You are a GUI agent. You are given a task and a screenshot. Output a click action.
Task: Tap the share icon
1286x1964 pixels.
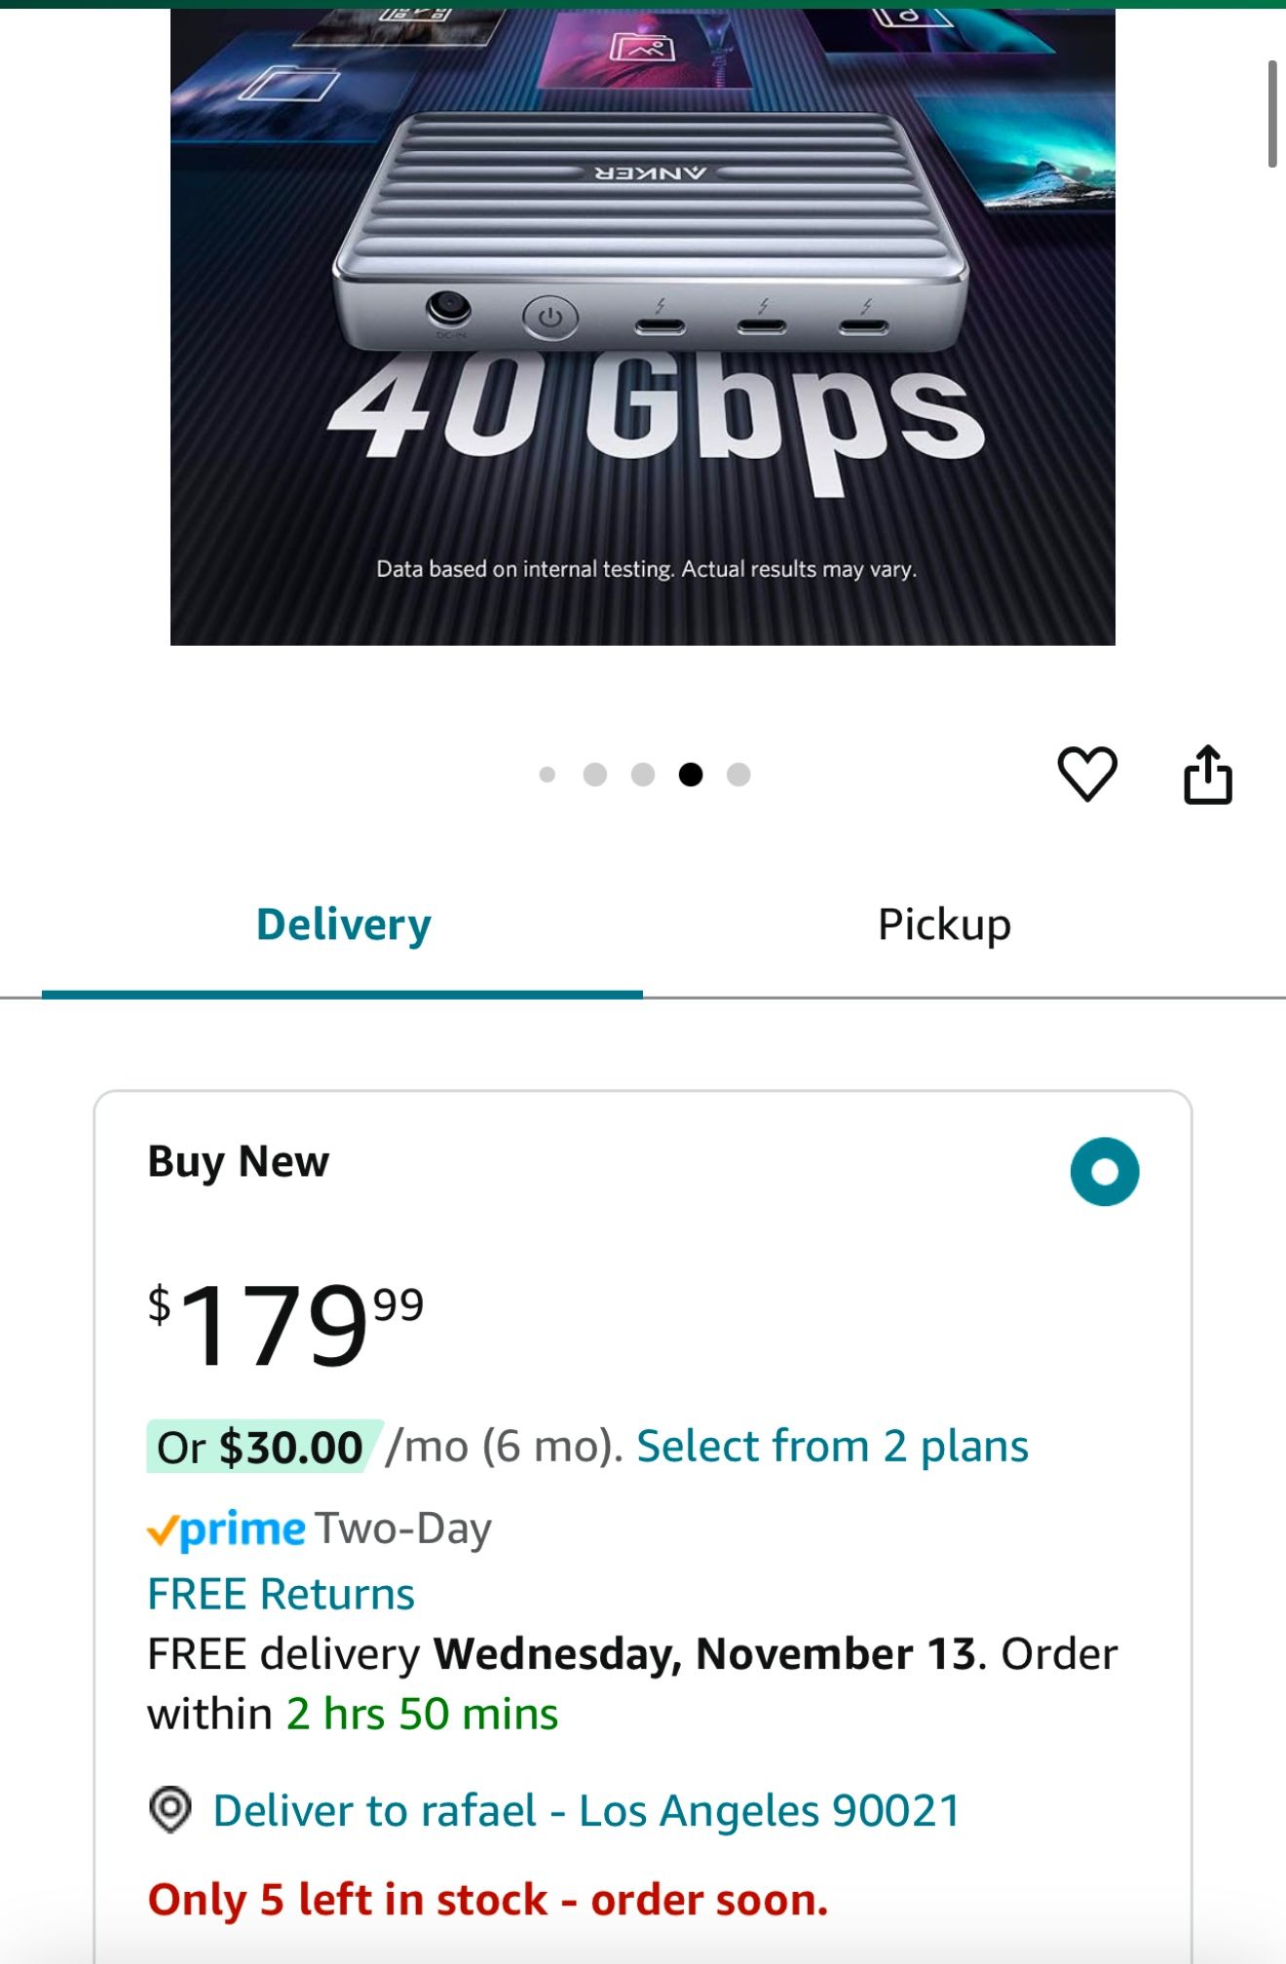[1207, 774]
